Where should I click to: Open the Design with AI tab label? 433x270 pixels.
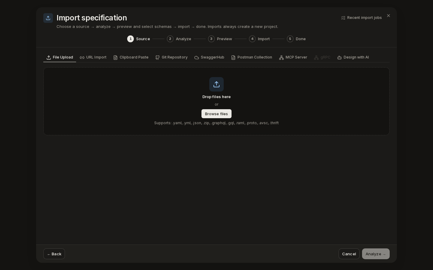pos(356,57)
